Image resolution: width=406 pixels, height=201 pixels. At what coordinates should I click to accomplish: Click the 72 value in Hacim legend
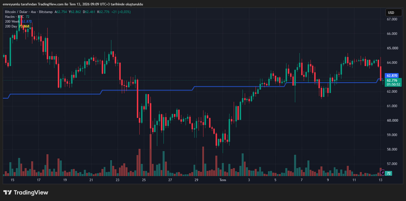27,17
